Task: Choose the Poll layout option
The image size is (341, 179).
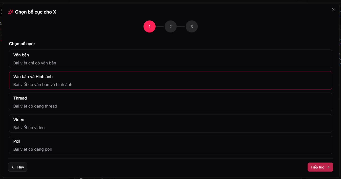Action: click(x=170, y=145)
